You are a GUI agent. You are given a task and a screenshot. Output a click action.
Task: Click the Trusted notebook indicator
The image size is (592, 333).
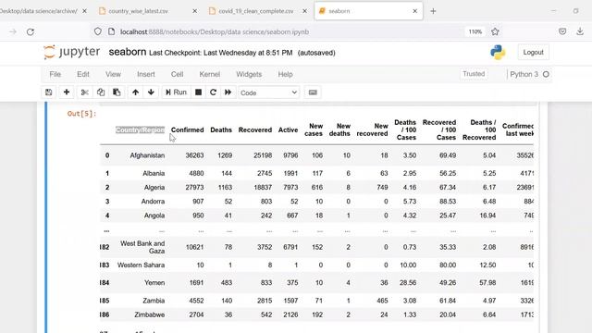(x=474, y=74)
